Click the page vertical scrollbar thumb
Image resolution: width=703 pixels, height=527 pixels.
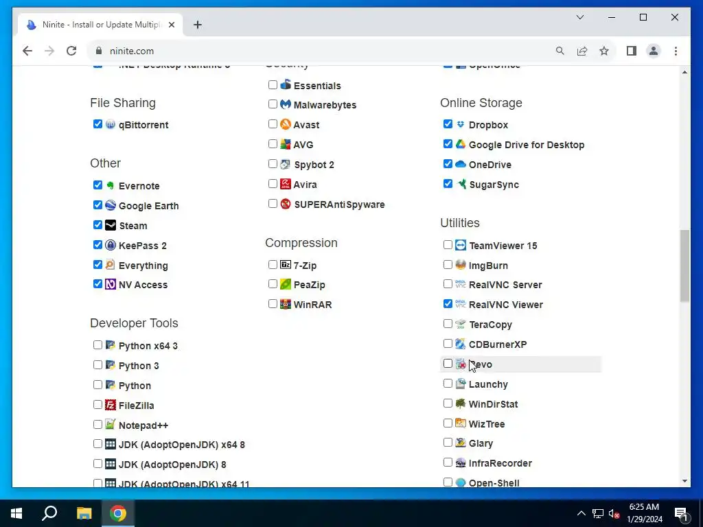tap(684, 266)
